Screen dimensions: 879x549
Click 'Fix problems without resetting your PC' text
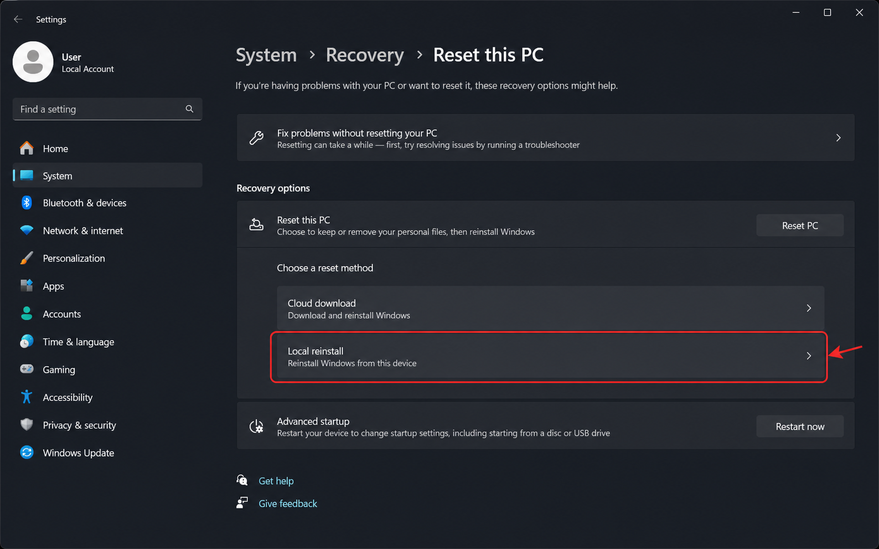357,133
